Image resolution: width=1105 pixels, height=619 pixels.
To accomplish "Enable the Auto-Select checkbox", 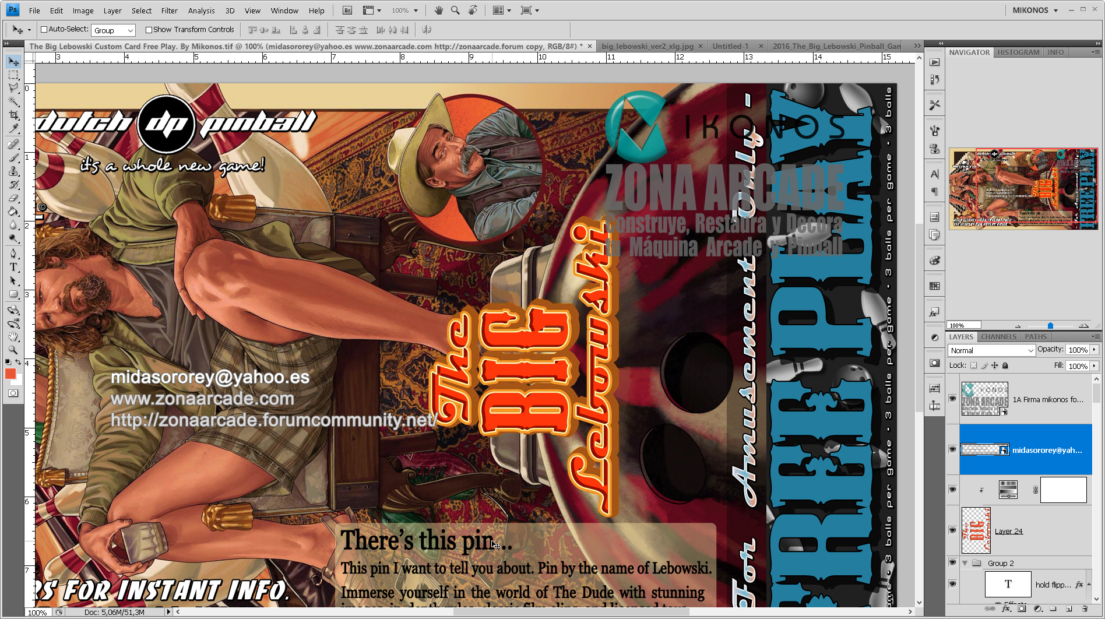I will [x=44, y=29].
